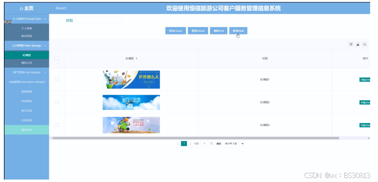Screen dimensions: 378x182
Task: Click the 标题 column header in table
Action: coord(265,59)
